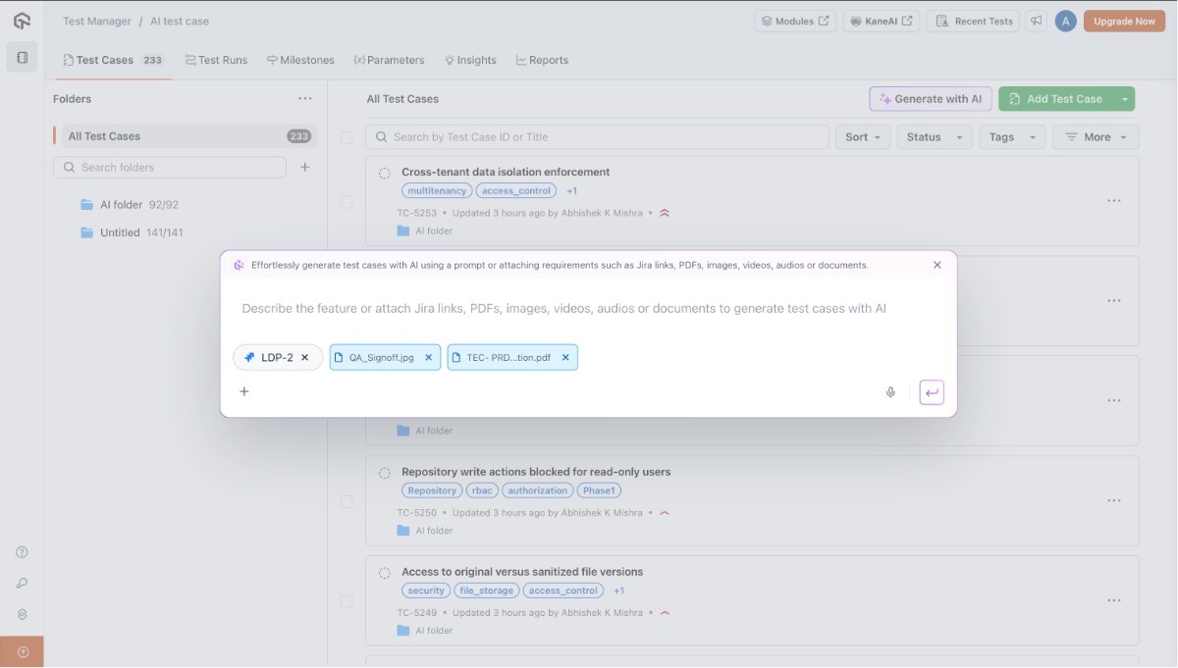Viewport: 1178px width, 668px height.
Task: Select All Test Cases folder entry
Action: [186, 136]
